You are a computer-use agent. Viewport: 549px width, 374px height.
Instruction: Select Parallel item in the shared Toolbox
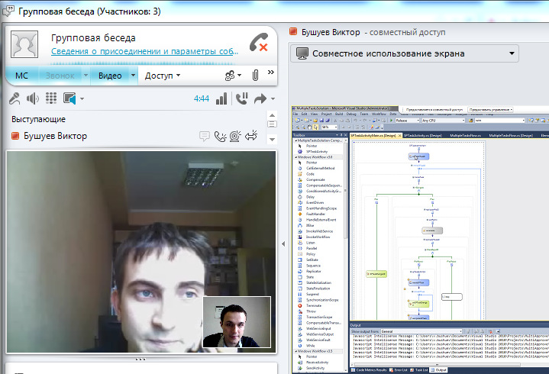[312, 248]
